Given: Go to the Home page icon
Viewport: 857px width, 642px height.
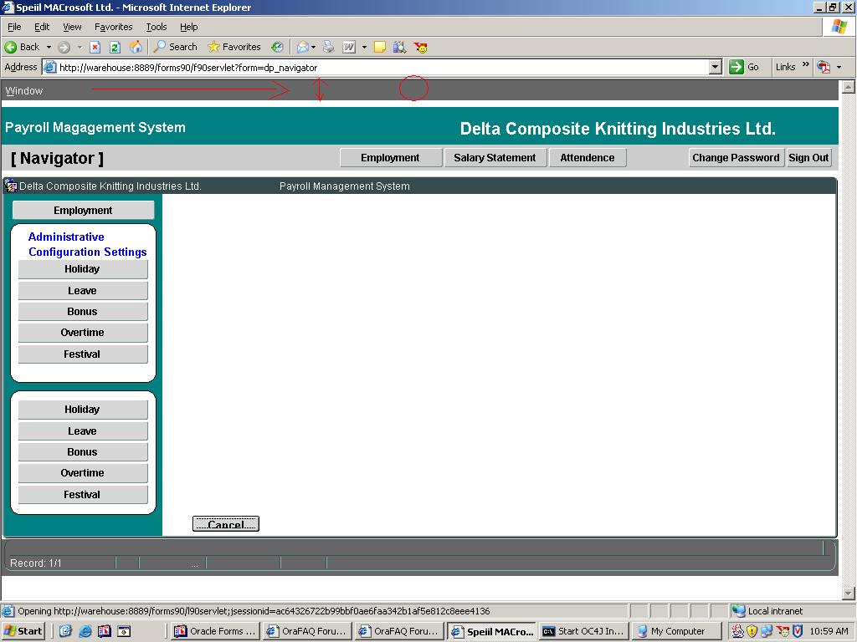Looking at the screenshot, I should tap(136, 47).
